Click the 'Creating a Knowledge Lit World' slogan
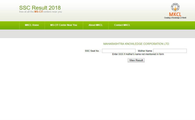Image resolution: width=195 pixels, height=120 pixels. (x=175, y=18)
